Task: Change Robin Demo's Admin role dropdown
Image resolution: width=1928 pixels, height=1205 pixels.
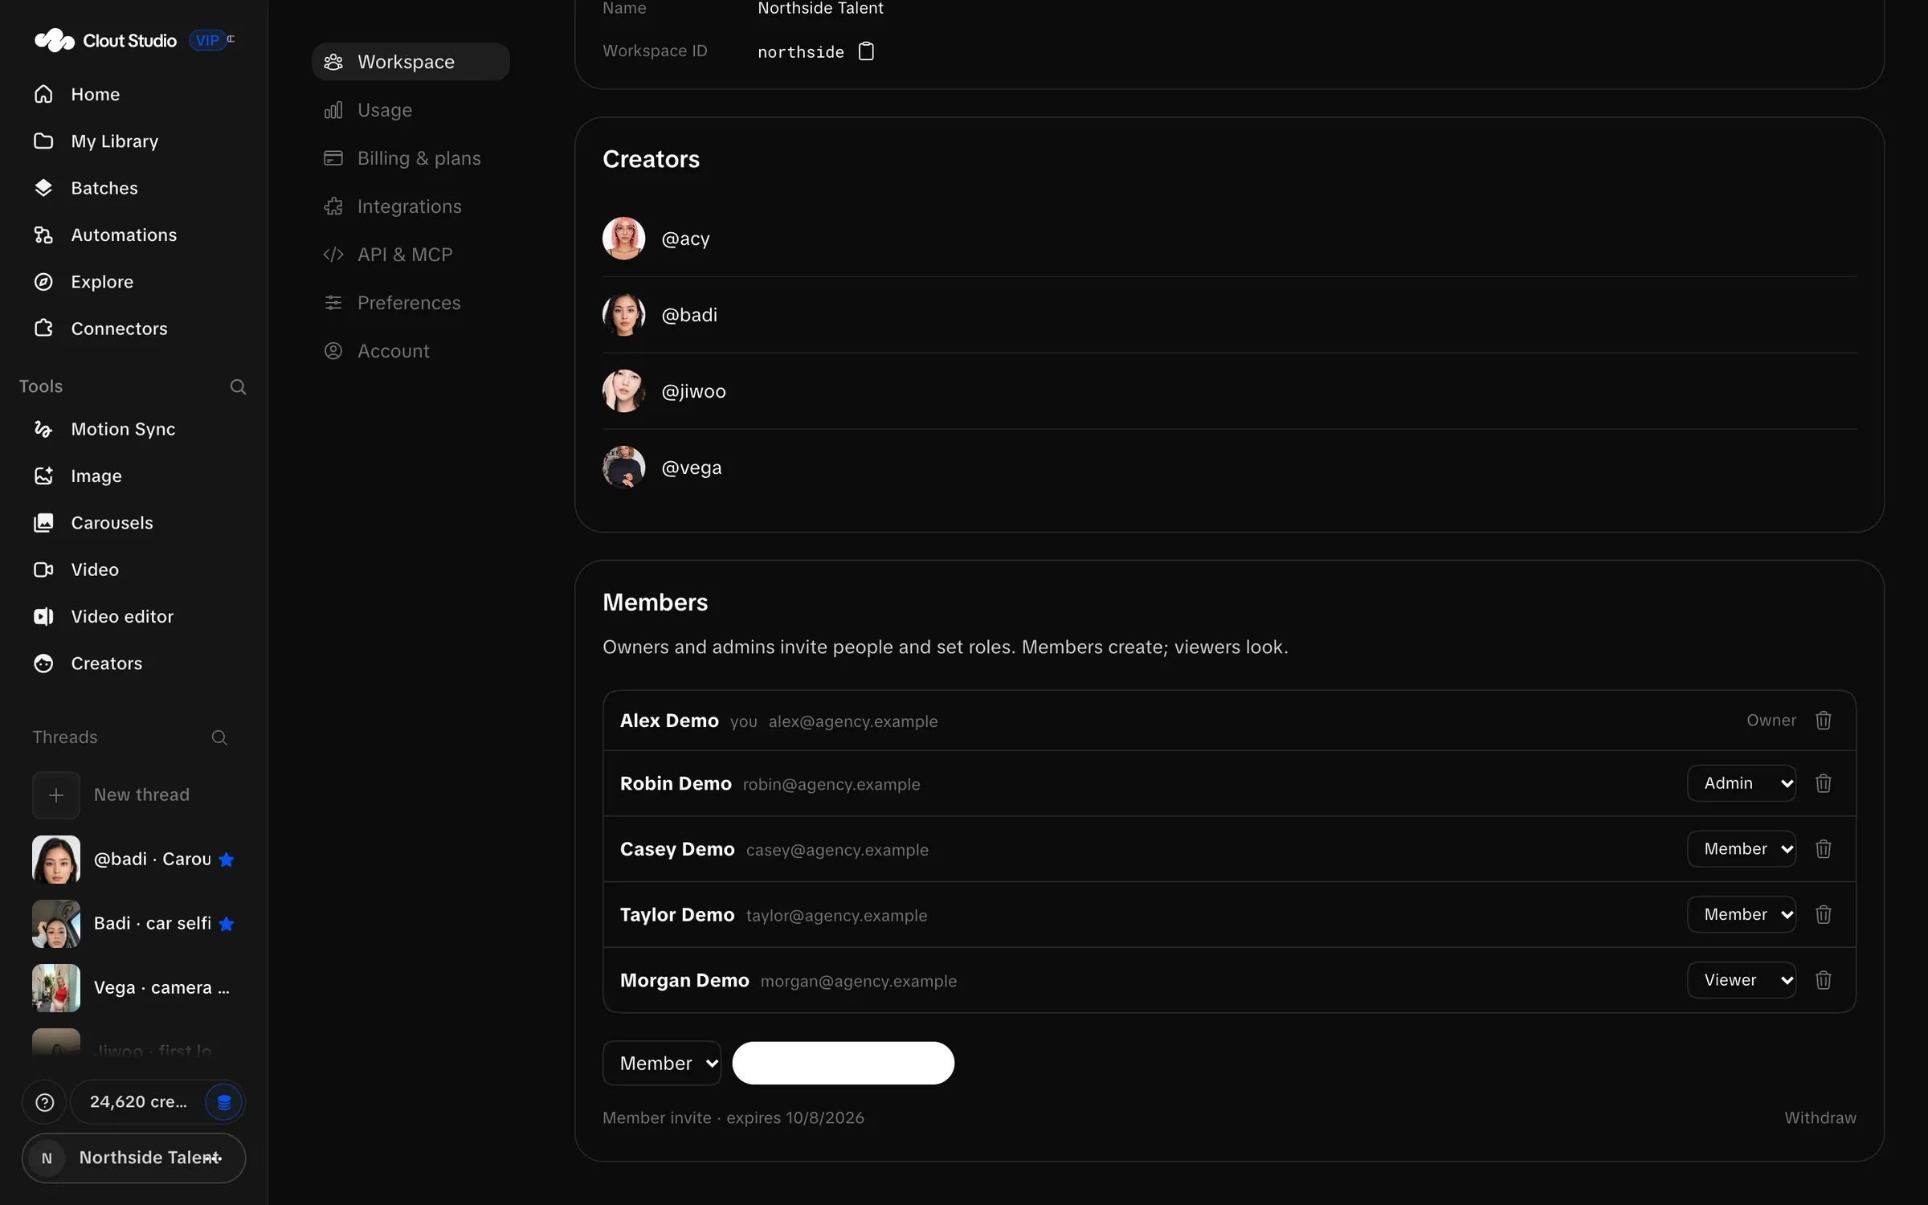Action: [1742, 783]
